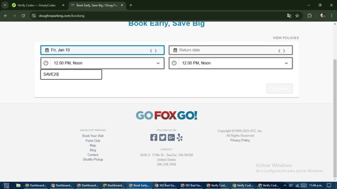Click the greyed-out submit button
Screen dimensions: 337x189
(280, 89)
